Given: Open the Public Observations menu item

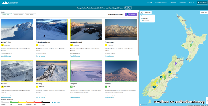Looking at the screenshot, I should (161, 3).
